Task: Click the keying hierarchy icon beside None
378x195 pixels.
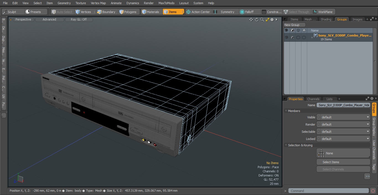Action: coord(321,153)
